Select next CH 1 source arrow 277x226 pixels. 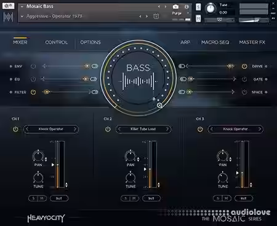click(75, 129)
